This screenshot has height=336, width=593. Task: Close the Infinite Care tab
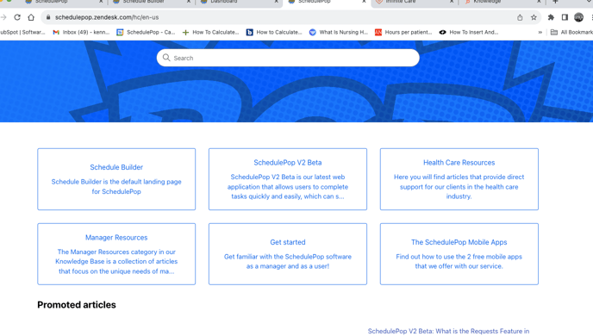(452, 2)
